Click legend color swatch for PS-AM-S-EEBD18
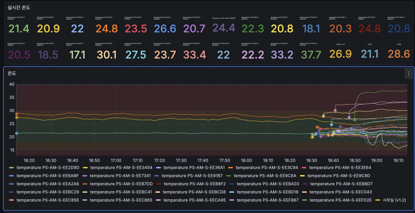The width and height of the screenshot is (415, 213). pos(232,192)
